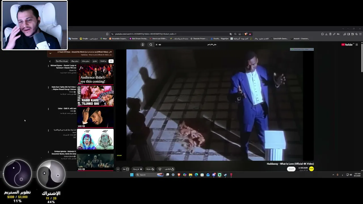363x204 pixels.
Task: Open more actions ellipsis under video
Action: (118, 169)
